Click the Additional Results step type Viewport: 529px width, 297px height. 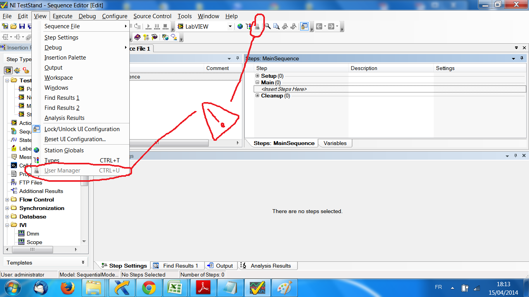41,191
